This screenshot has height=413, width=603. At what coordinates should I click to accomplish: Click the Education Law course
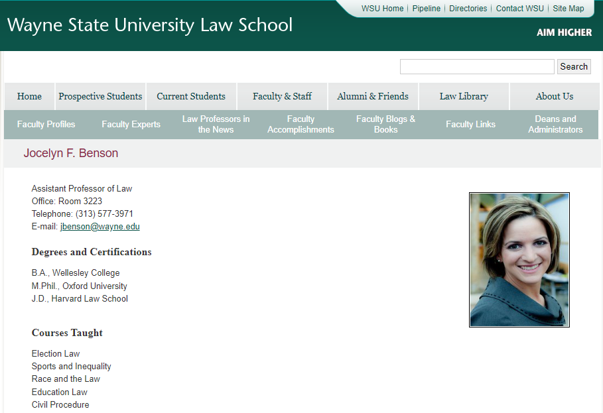click(x=60, y=392)
